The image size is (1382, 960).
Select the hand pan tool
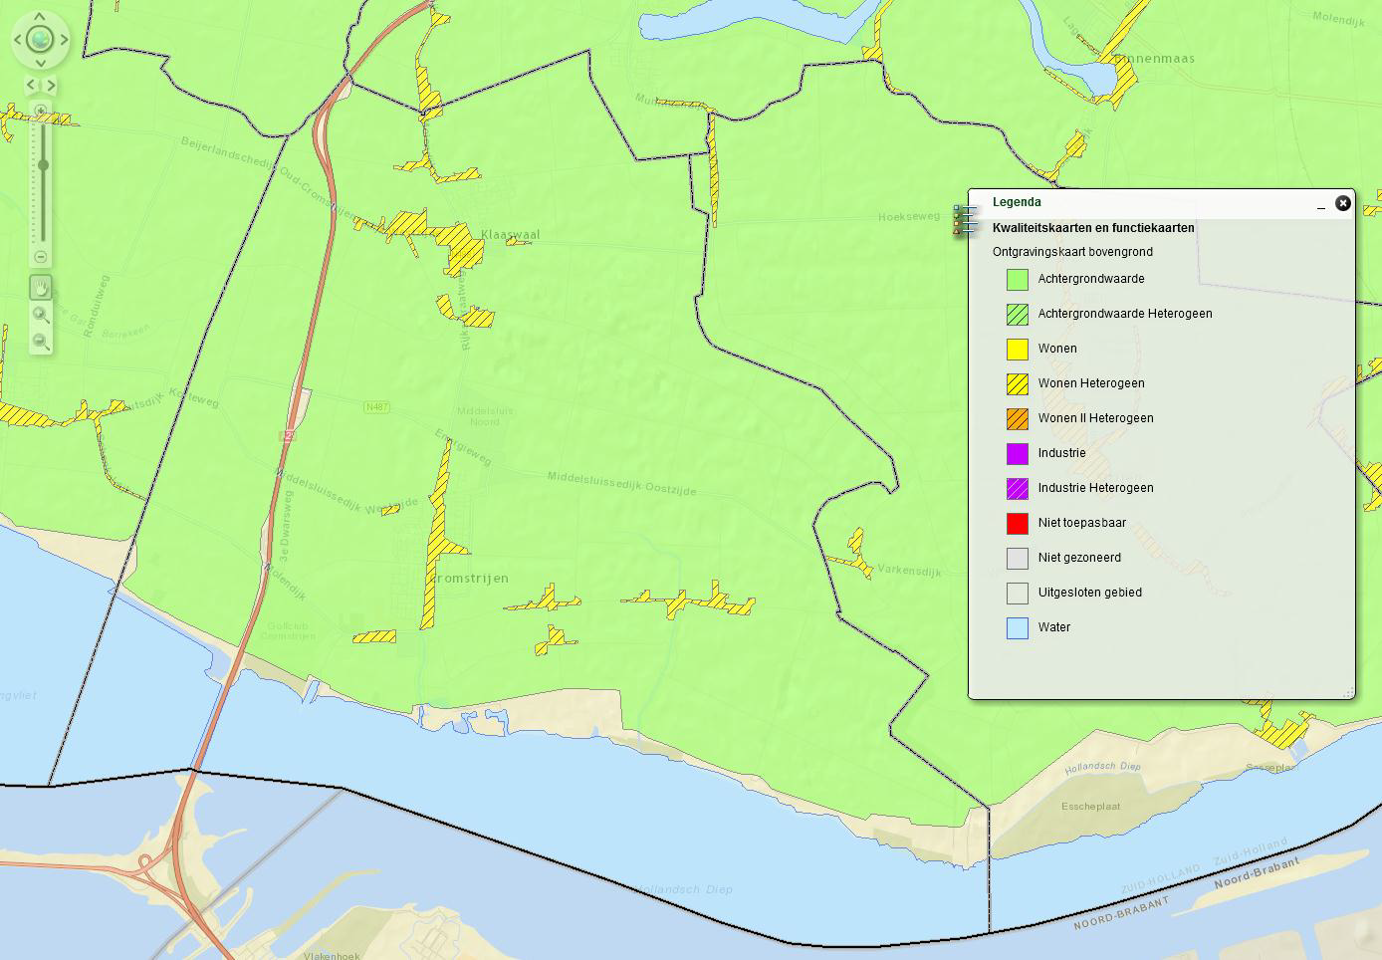(x=41, y=288)
